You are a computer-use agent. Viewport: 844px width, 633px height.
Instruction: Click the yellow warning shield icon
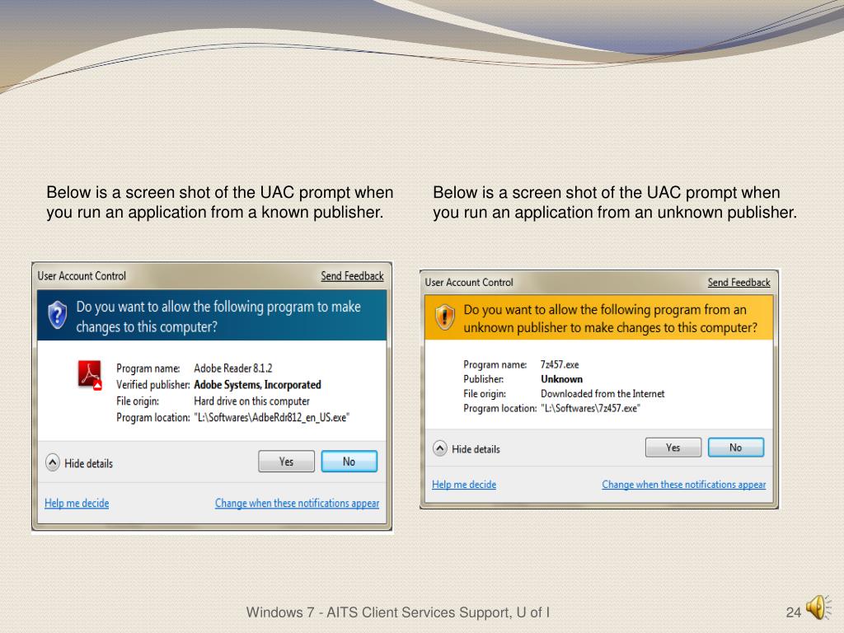(445, 317)
